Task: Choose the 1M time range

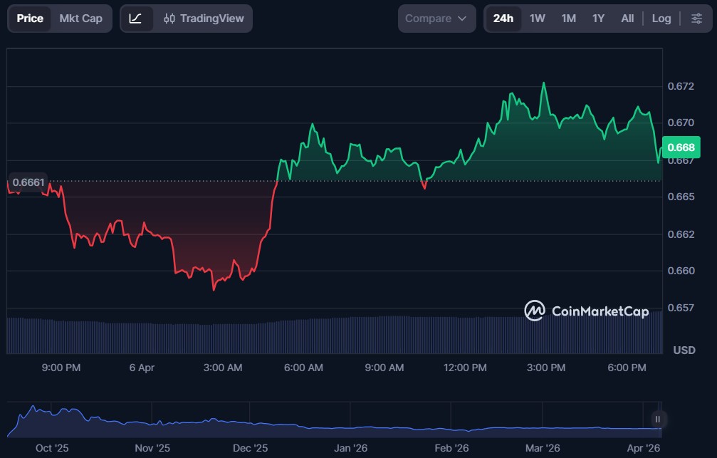Action: pos(568,19)
